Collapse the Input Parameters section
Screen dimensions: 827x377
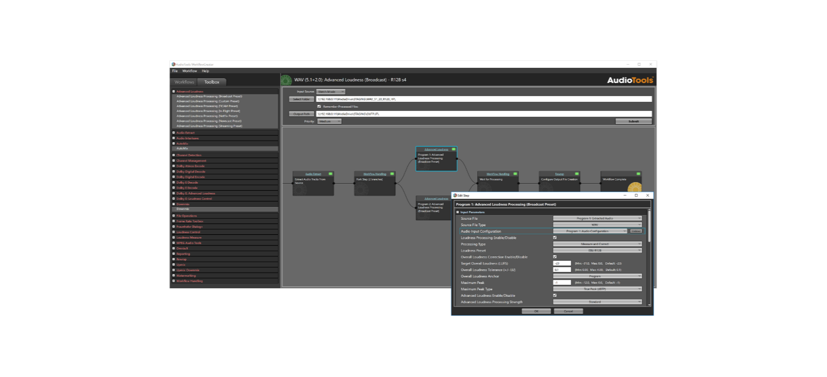(458, 212)
